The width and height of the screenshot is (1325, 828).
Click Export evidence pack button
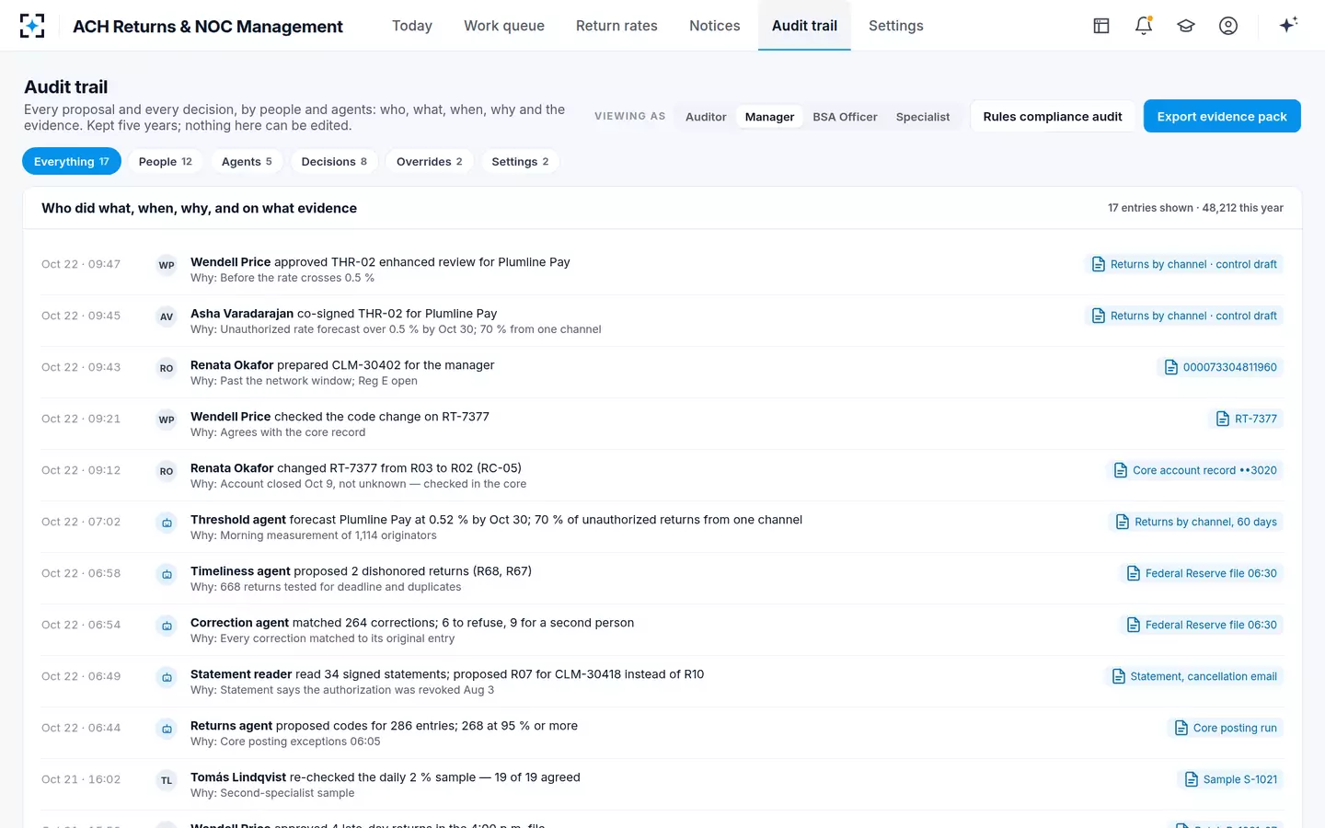[1222, 116]
